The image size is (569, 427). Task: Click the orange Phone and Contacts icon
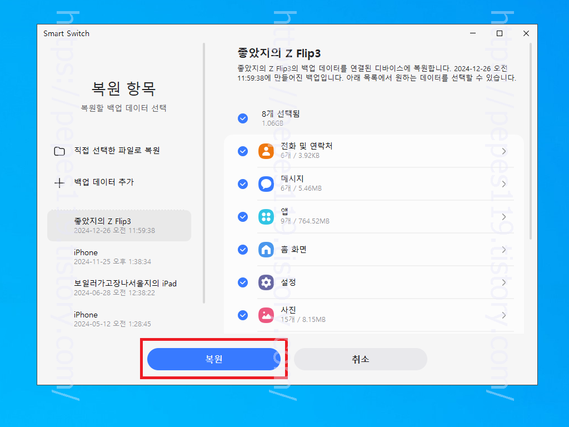point(266,151)
